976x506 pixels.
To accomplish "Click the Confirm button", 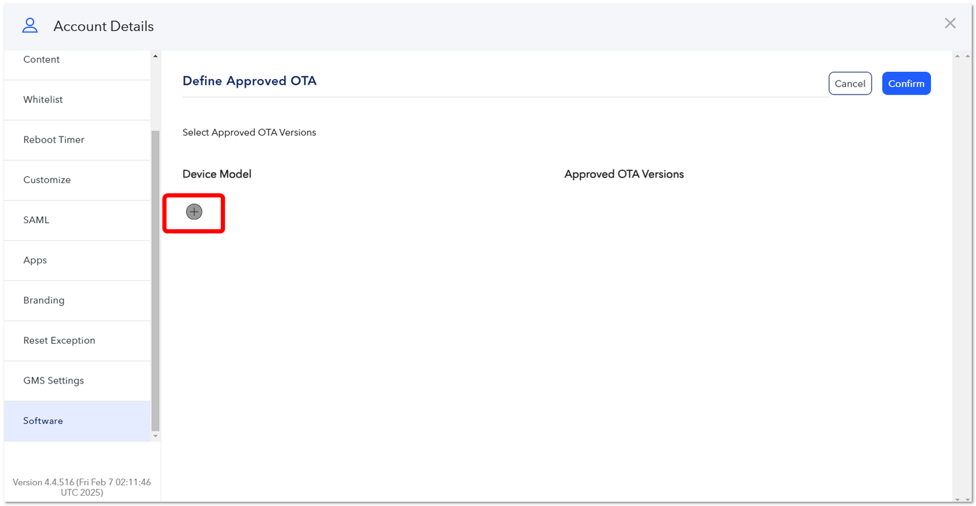I will coord(906,84).
